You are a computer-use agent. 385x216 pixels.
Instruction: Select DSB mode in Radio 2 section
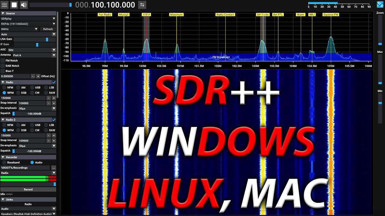[18, 130]
